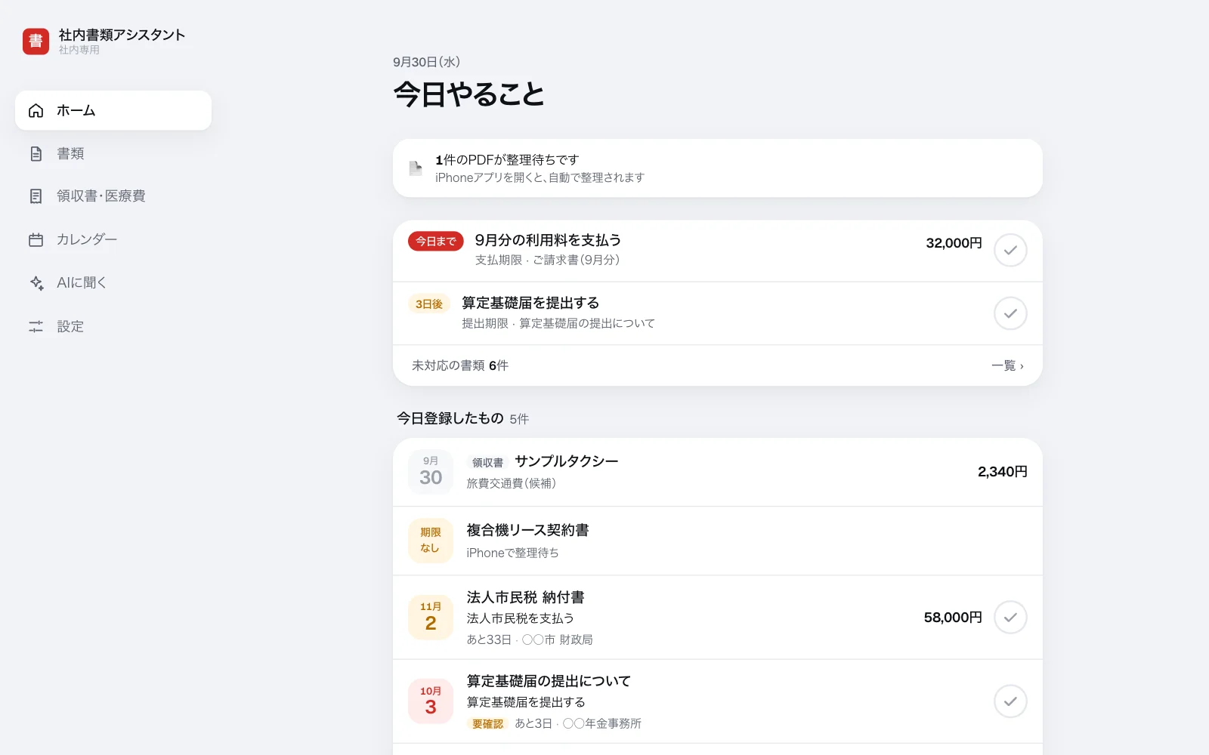The height and width of the screenshot is (755, 1209).
Task: Check off 法人市民税 納付書 item
Action: pos(1010,618)
